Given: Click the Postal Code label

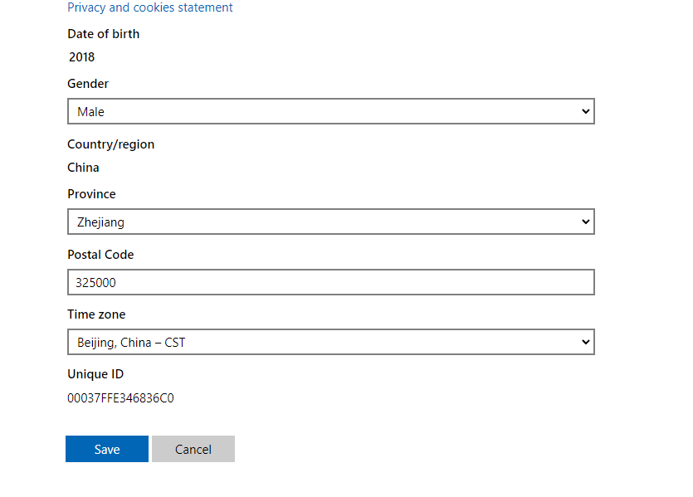Looking at the screenshot, I should [100, 255].
